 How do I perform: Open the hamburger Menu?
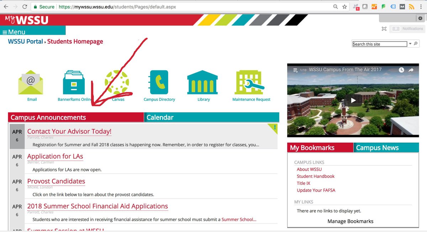pos(14,32)
